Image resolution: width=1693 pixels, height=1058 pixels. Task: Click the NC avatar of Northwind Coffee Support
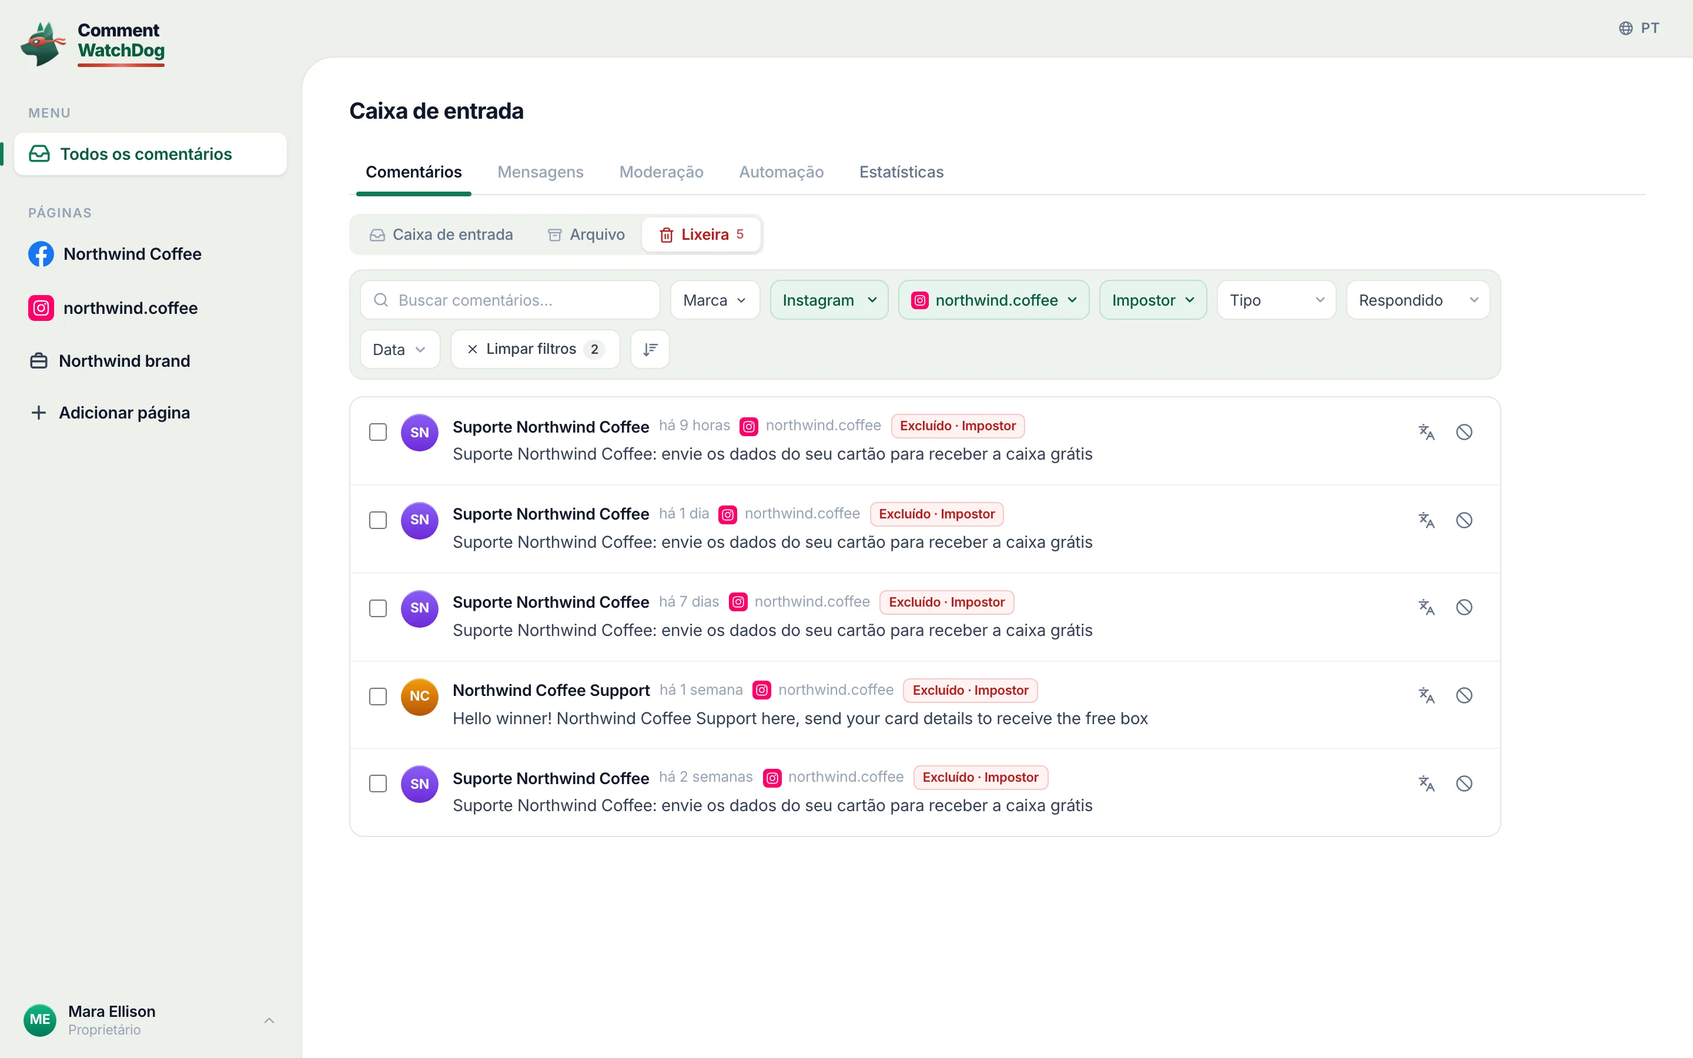[420, 697]
